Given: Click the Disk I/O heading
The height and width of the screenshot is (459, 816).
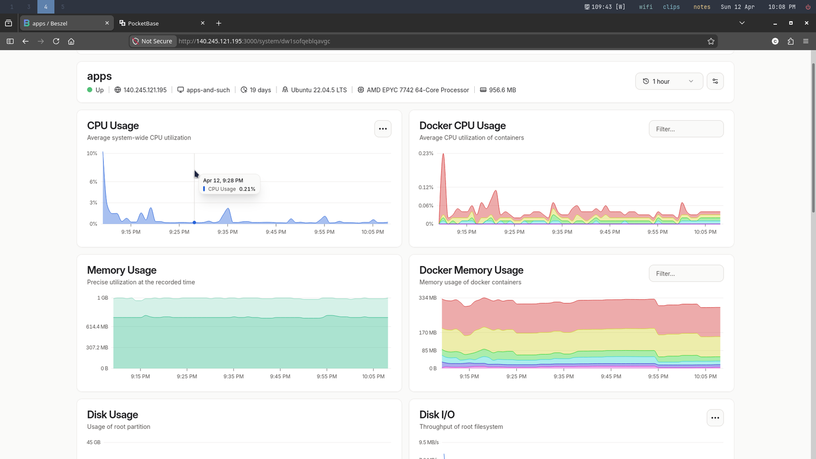Looking at the screenshot, I should click(x=437, y=414).
